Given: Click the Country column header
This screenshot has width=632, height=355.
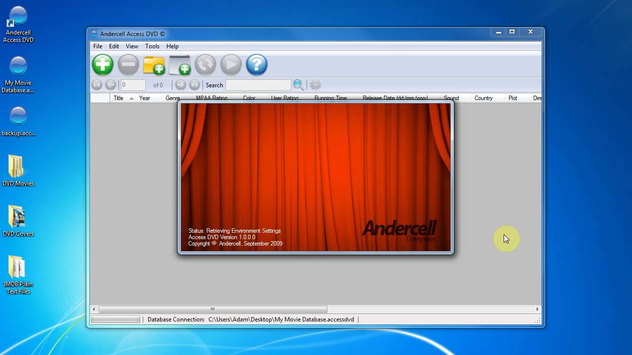Looking at the screenshot, I should 488,98.
